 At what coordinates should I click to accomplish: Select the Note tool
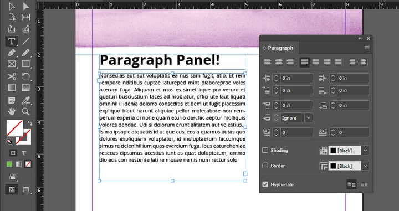click(12, 100)
